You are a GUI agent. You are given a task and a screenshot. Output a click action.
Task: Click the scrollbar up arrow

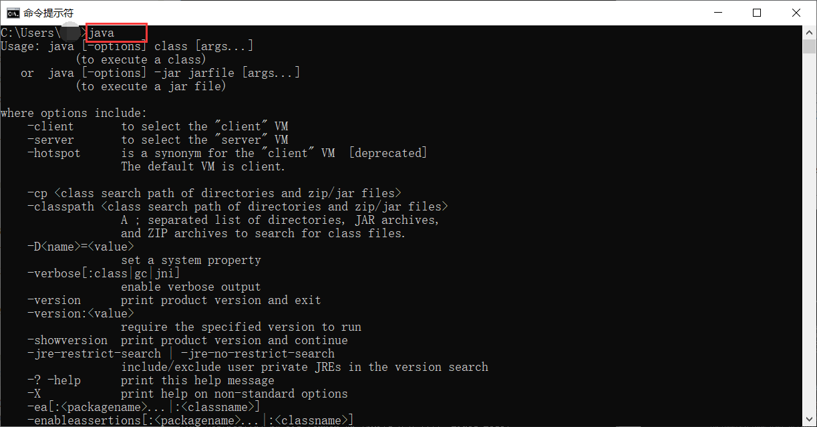810,32
